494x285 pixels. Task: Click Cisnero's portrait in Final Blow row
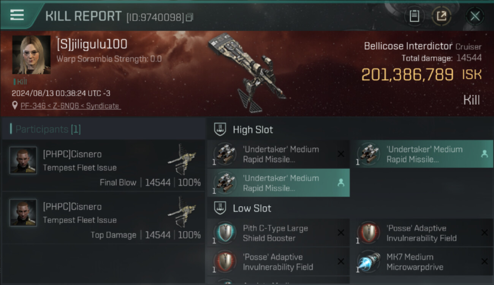23,160
